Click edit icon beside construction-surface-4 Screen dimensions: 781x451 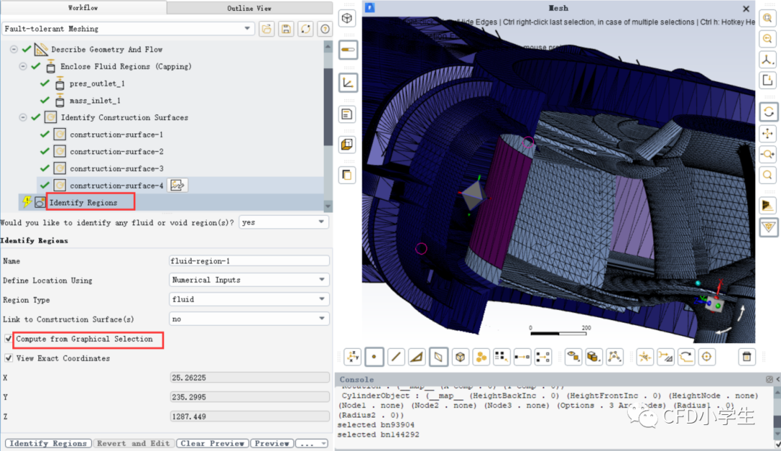(177, 185)
